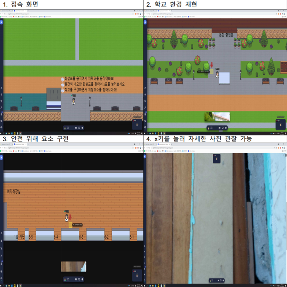Image resolution: width=287 pixels, height=287 pixels.
Task: Open Chat icon in screenshot 2 sidebar
Action: [145, 121]
